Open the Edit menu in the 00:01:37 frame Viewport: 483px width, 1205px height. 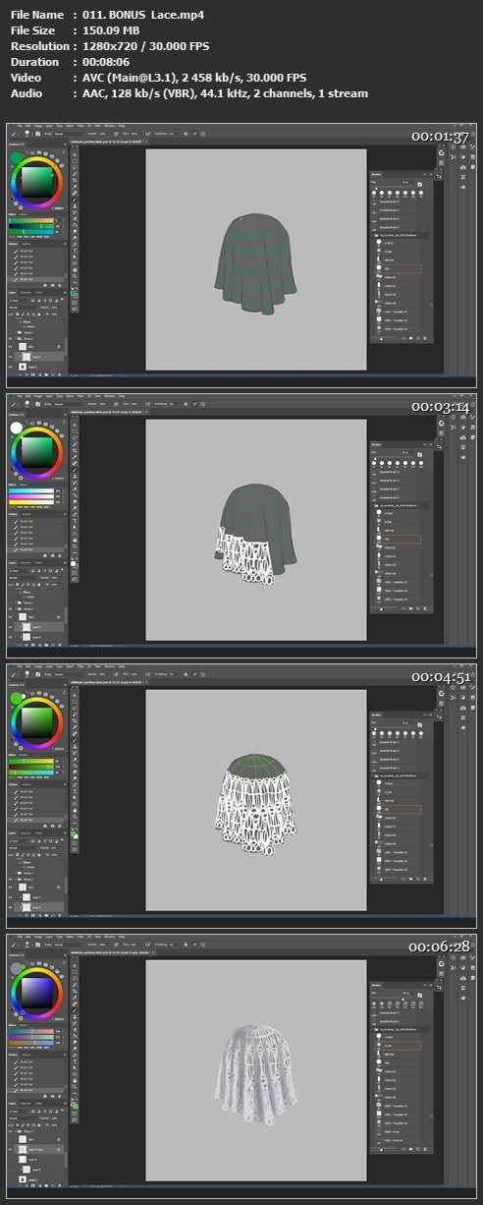28,126
